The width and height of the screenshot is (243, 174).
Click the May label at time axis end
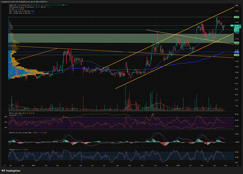tap(226, 166)
